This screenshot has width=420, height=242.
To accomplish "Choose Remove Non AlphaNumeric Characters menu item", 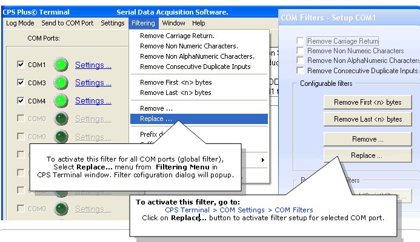I will pyautogui.click(x=199, y=56).
